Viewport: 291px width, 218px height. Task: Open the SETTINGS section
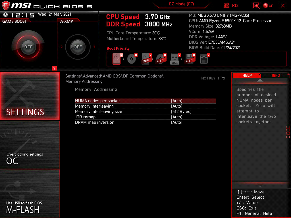(30, 96)
